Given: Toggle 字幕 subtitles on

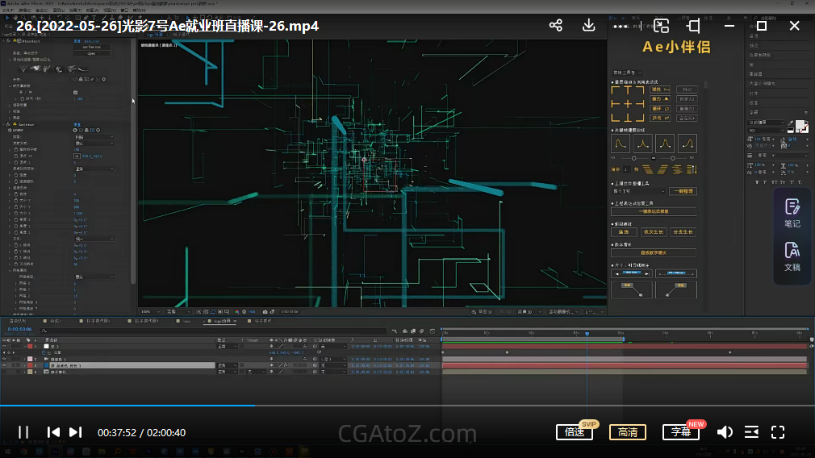Looking at the screenshot, I should click(x=680, y=432).
